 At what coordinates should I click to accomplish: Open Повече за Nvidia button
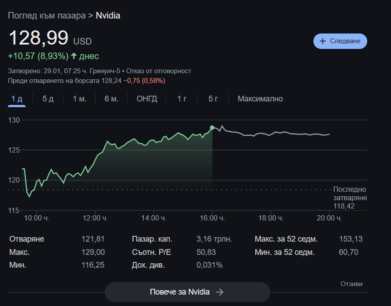(x=187, y=292)
